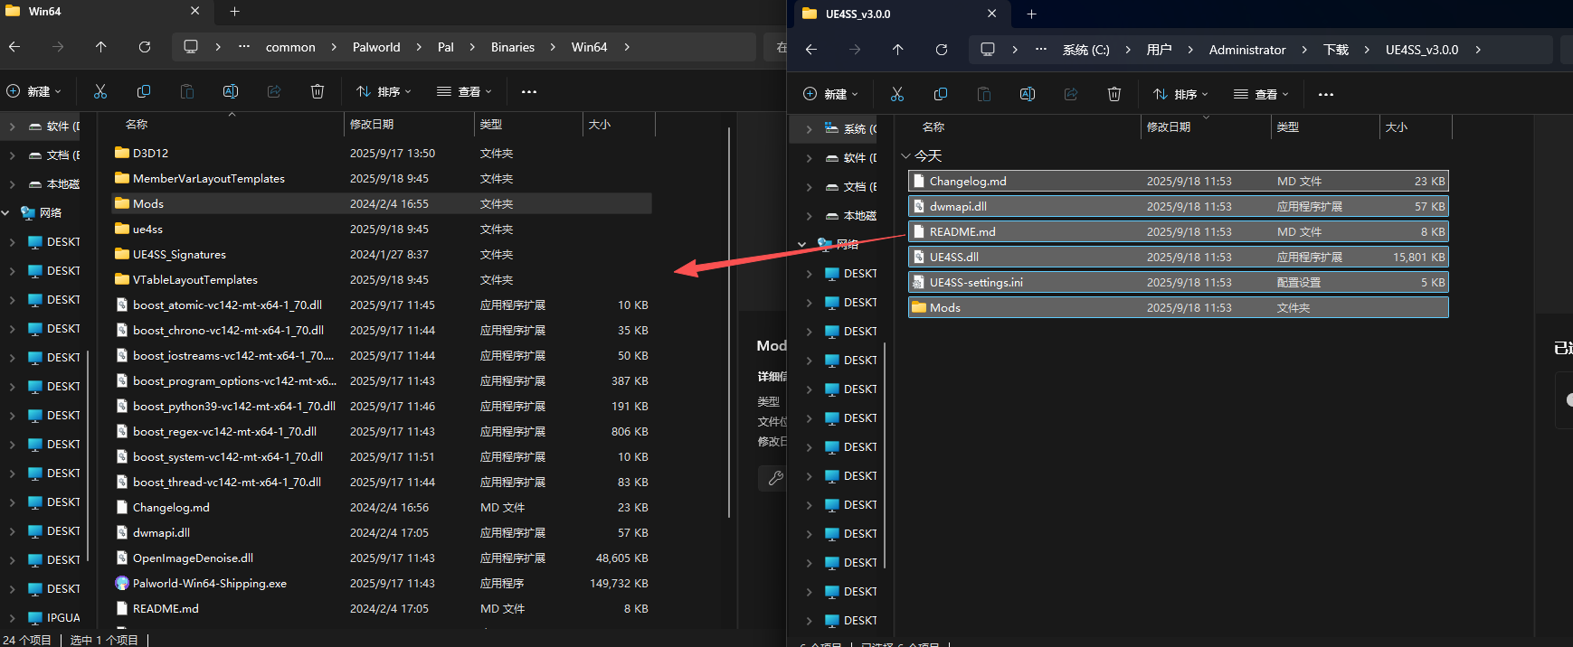Screen dimensions: 1573x647
Task: Click Palworld in the left address breadcrumb
Action: (376, 47)
